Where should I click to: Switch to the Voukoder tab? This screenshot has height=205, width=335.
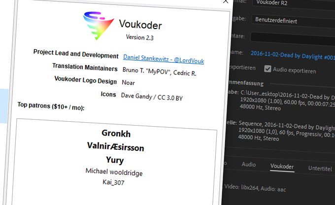pyautogui.click(x=282, y=166)
